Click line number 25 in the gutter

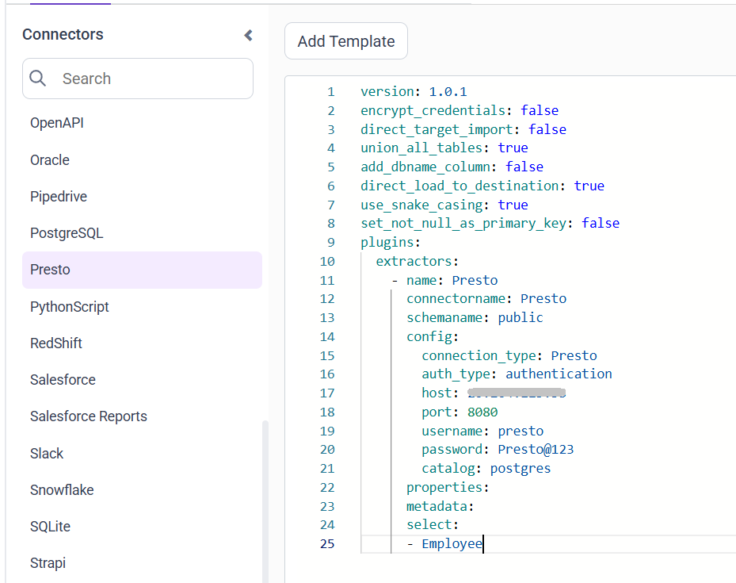coord(327,544)
